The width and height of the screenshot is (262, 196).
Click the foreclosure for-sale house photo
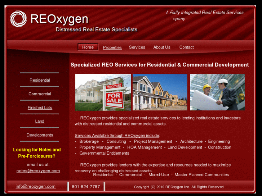point(103,92)
